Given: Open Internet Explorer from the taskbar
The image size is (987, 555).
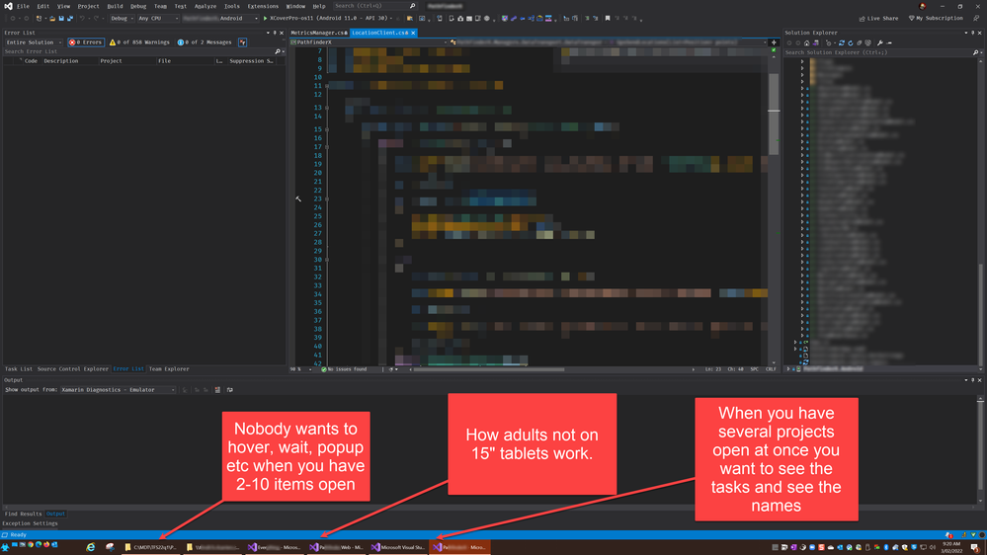Looking at the screenshot, I should click(x=91, y=547).
